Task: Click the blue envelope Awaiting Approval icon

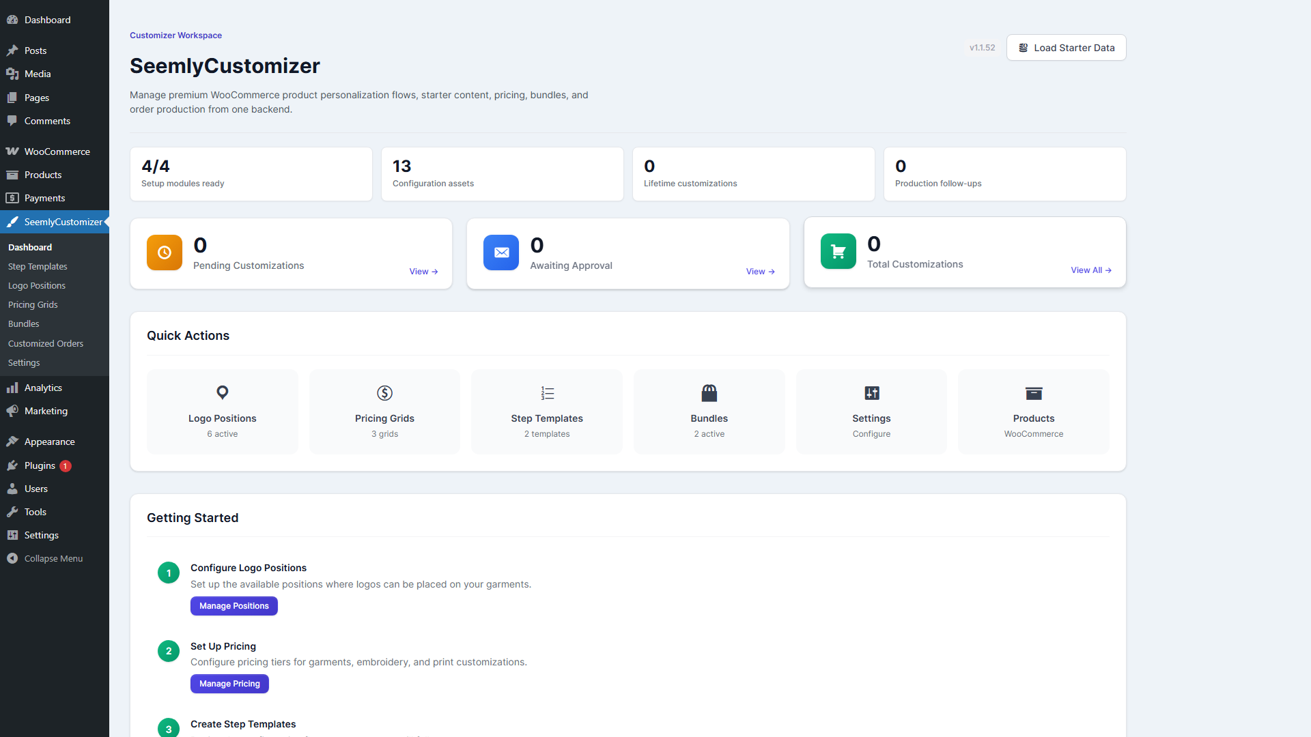Action: pos(501,252)
